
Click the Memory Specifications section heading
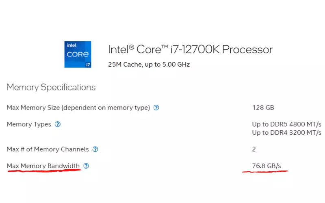coord(51,87)
